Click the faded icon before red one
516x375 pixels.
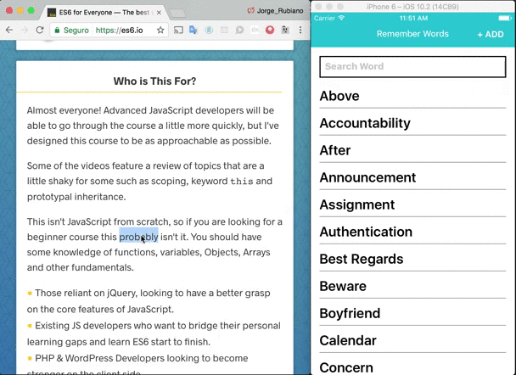click(255, 31)
